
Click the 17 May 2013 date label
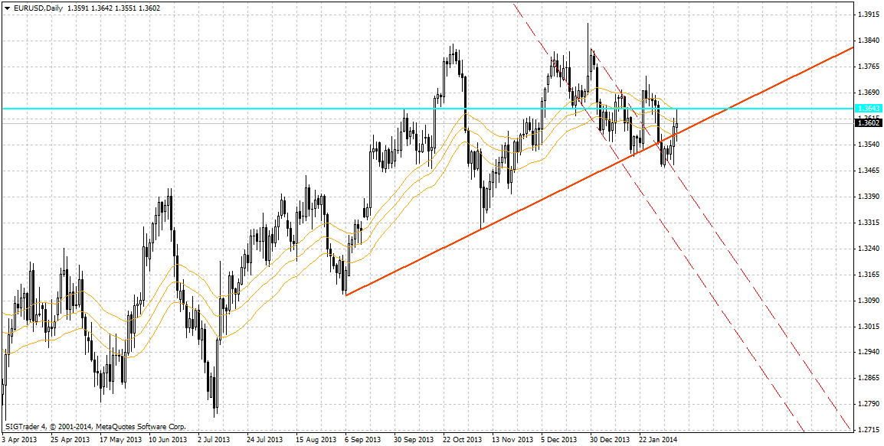tap(120, 439)
